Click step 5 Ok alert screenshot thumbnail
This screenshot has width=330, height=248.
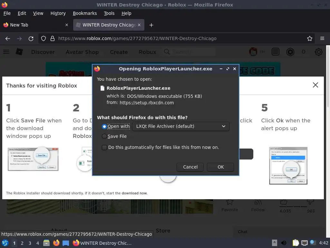click(288, 166)
